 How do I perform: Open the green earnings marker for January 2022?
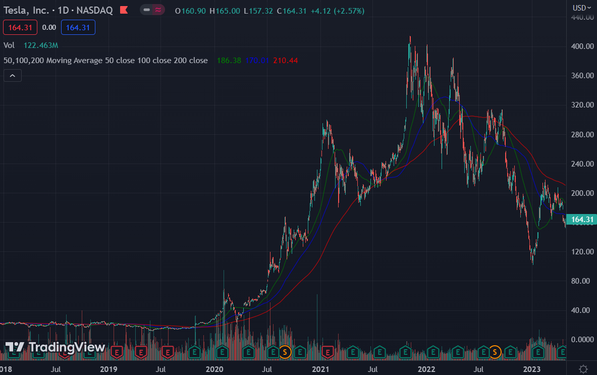433,352
